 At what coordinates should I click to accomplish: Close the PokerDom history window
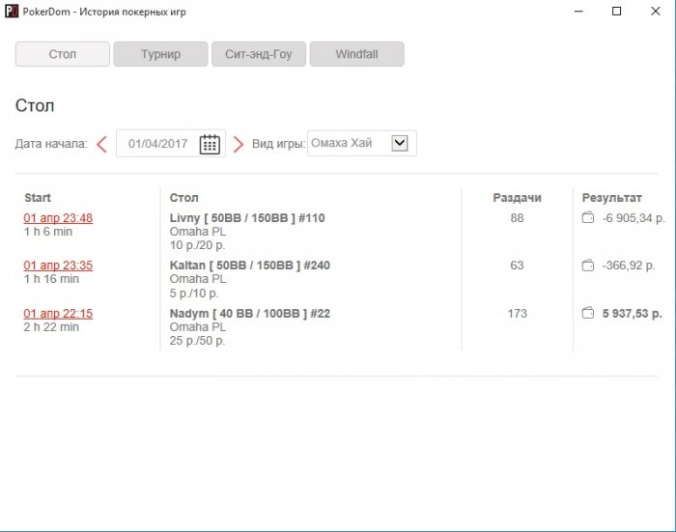(x=656, y=12)
